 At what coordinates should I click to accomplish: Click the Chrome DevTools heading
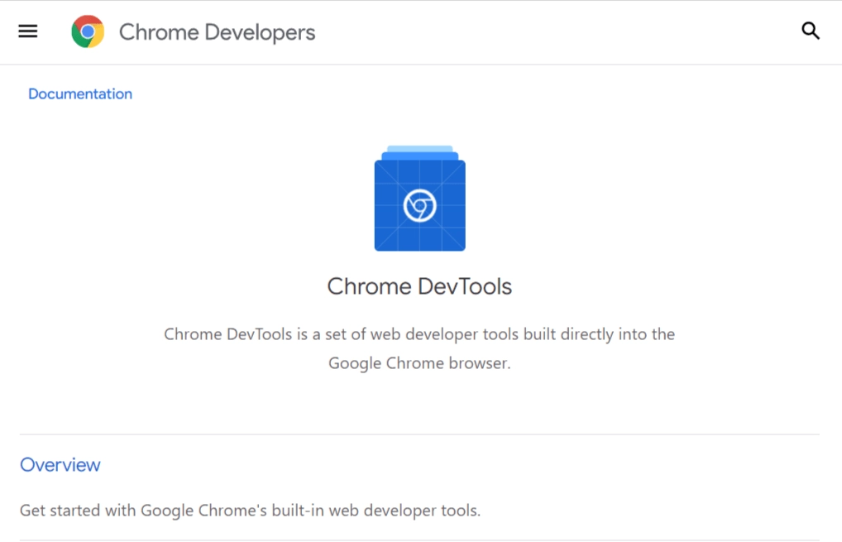419,286
